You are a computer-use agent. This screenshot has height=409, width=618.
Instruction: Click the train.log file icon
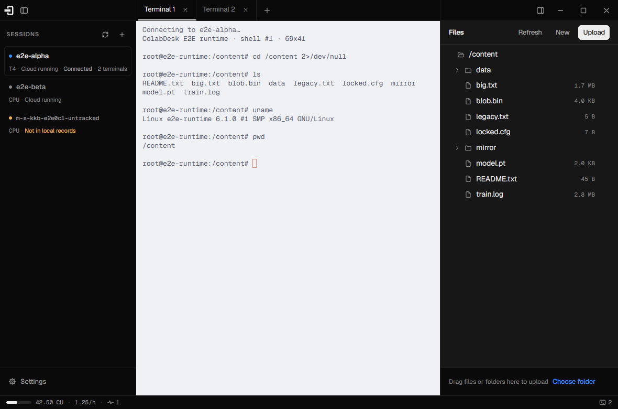point(468,194)
